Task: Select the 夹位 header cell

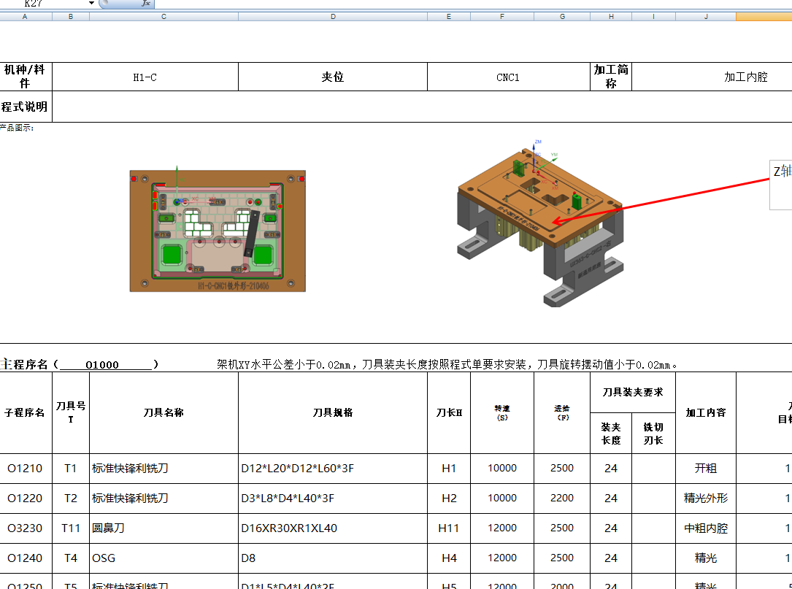Action: [333, 76]
